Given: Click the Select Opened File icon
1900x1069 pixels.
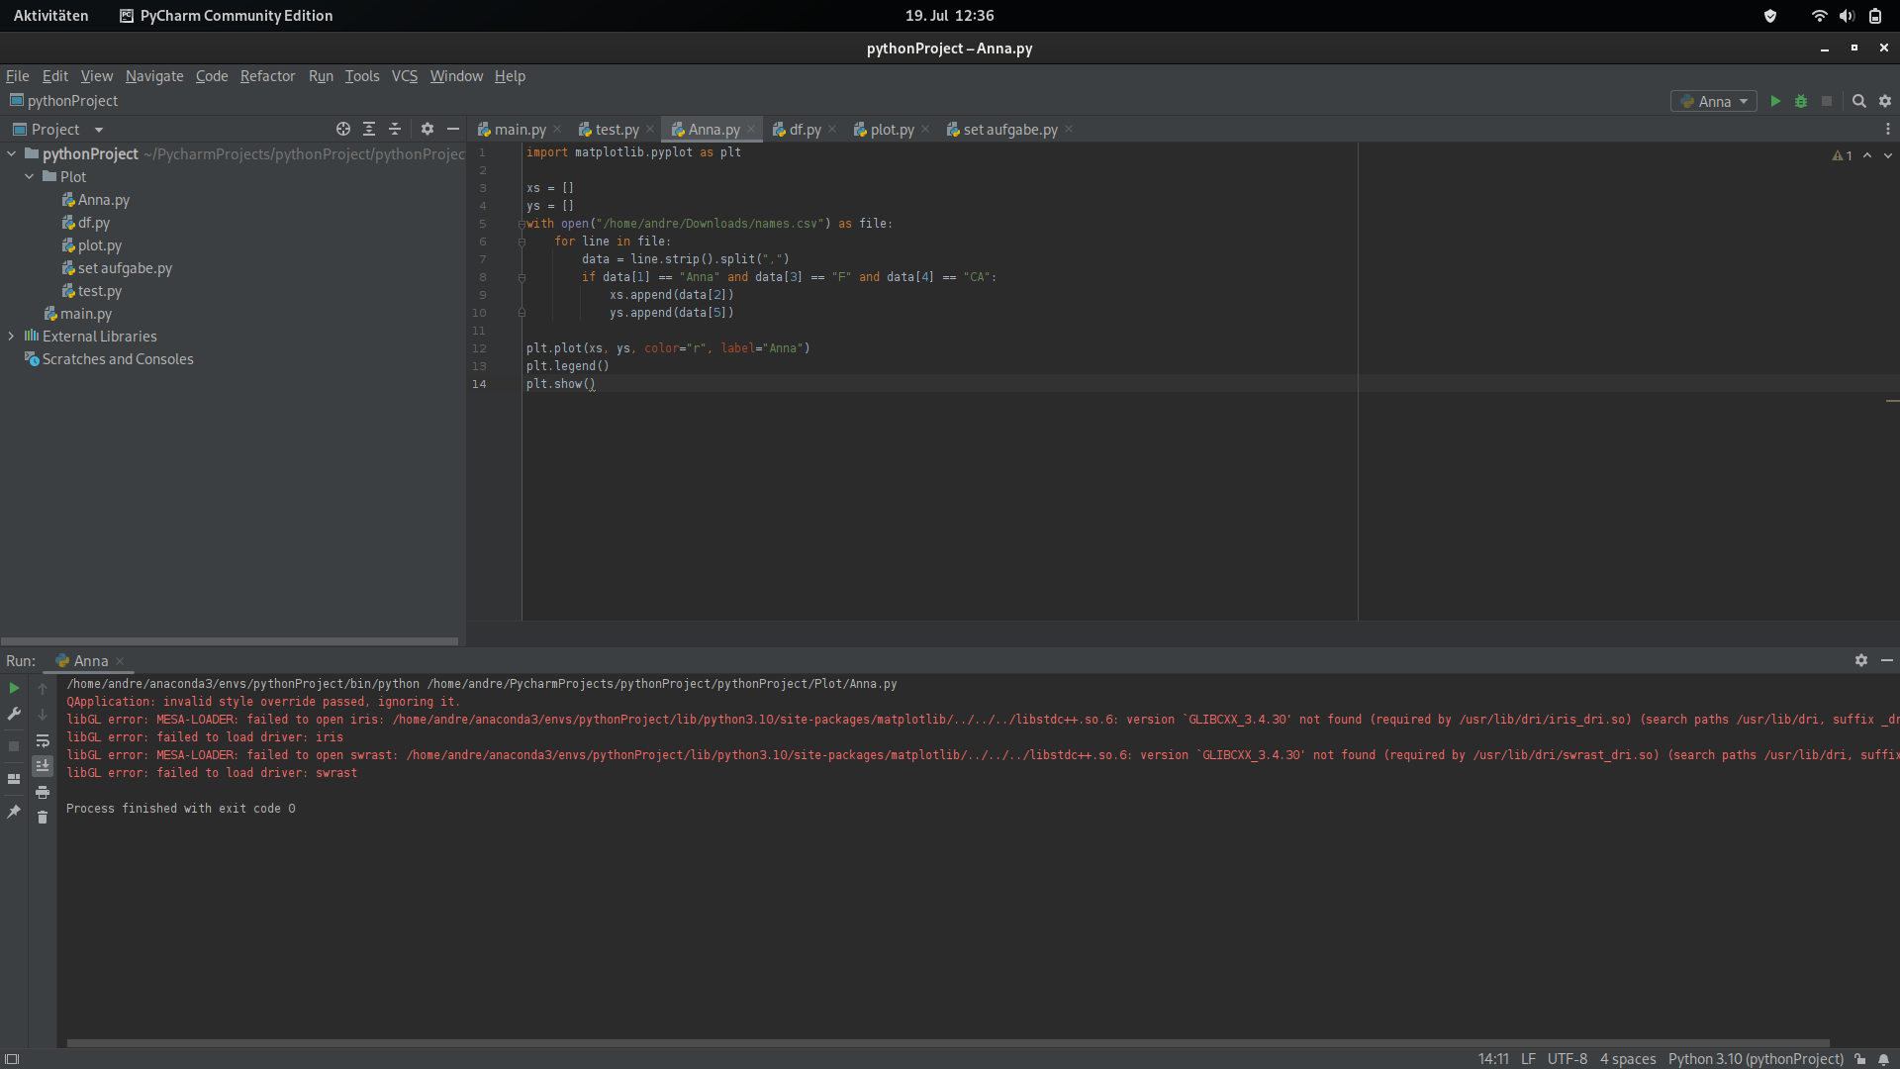Looking at the screenshot, I should coord(343,129).
